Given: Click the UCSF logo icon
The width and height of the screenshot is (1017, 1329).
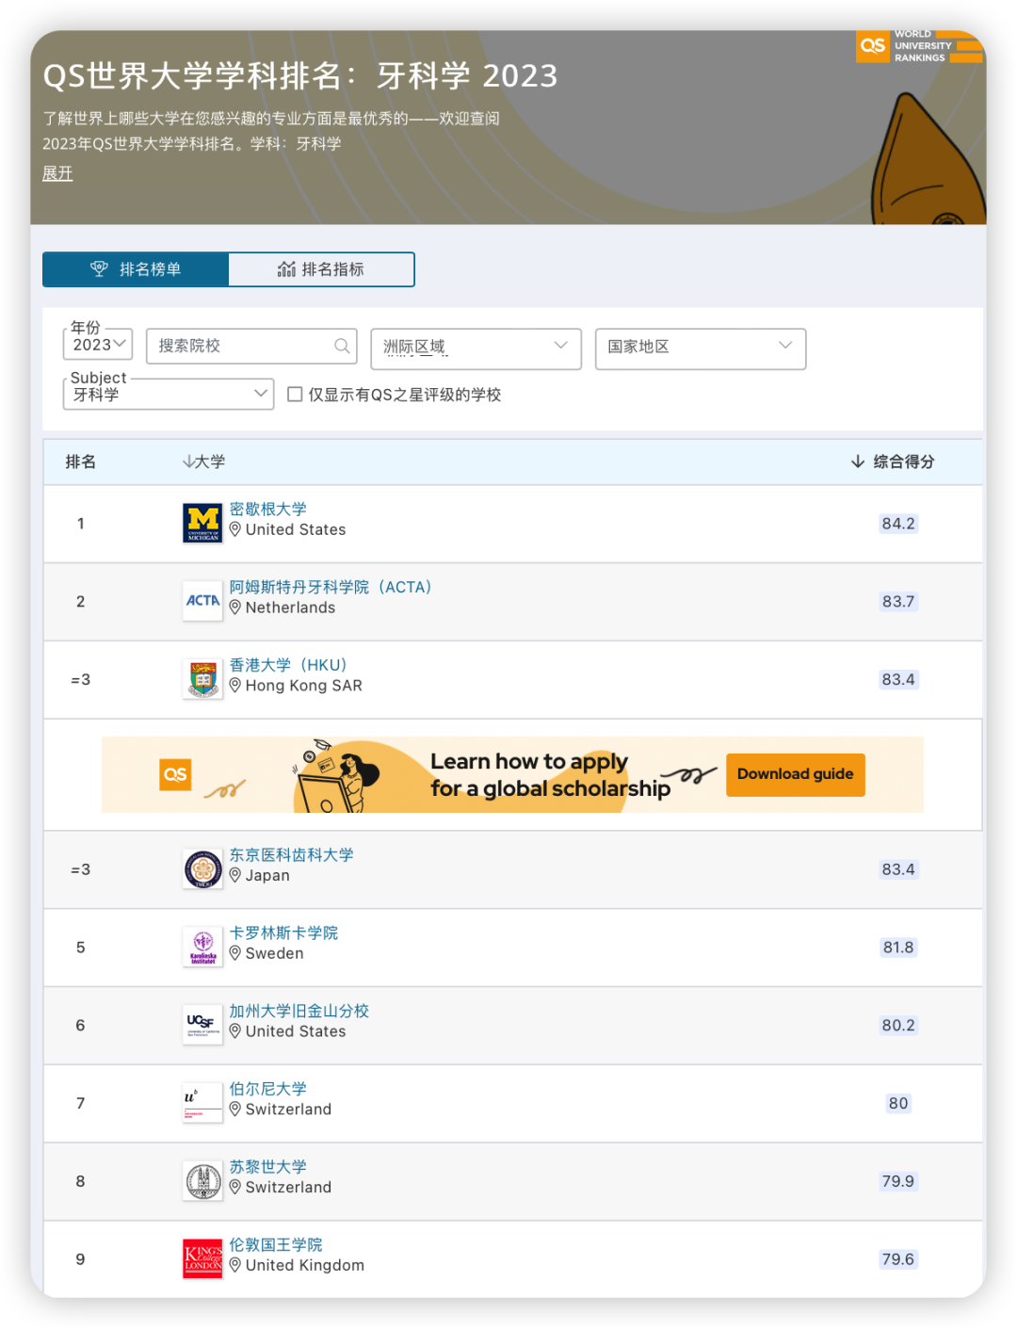Looking at the screenshot, I should point(202,1025).
